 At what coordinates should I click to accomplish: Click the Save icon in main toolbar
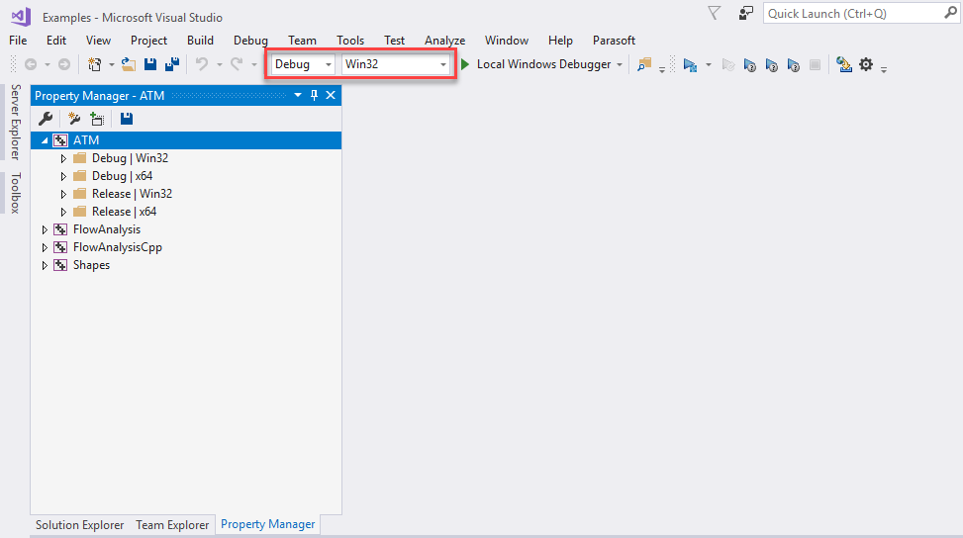pyautogui.click(x=150, y=64)
